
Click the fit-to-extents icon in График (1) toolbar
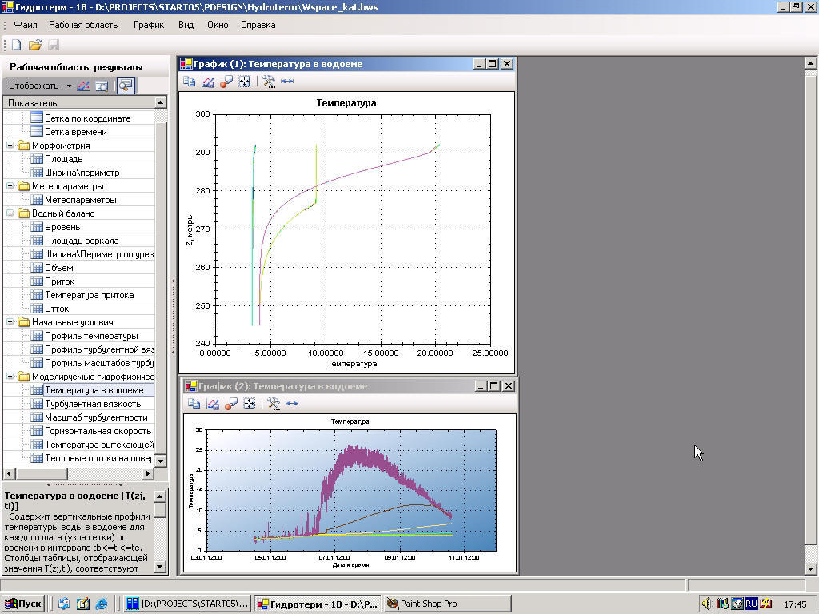(245, 81)
